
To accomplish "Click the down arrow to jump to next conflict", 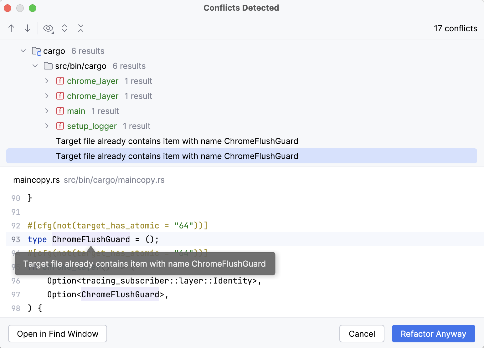I will click(28, 28).
